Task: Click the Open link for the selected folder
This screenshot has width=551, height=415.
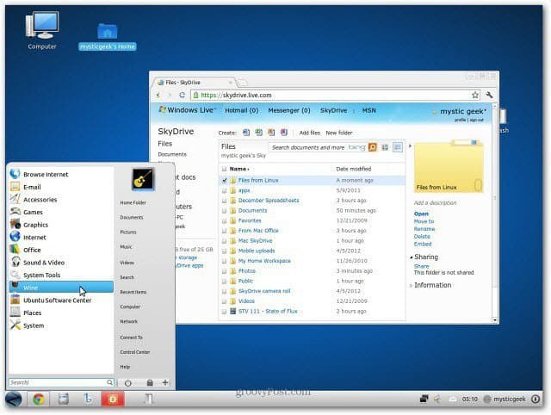Action: (x=421, y=214)
